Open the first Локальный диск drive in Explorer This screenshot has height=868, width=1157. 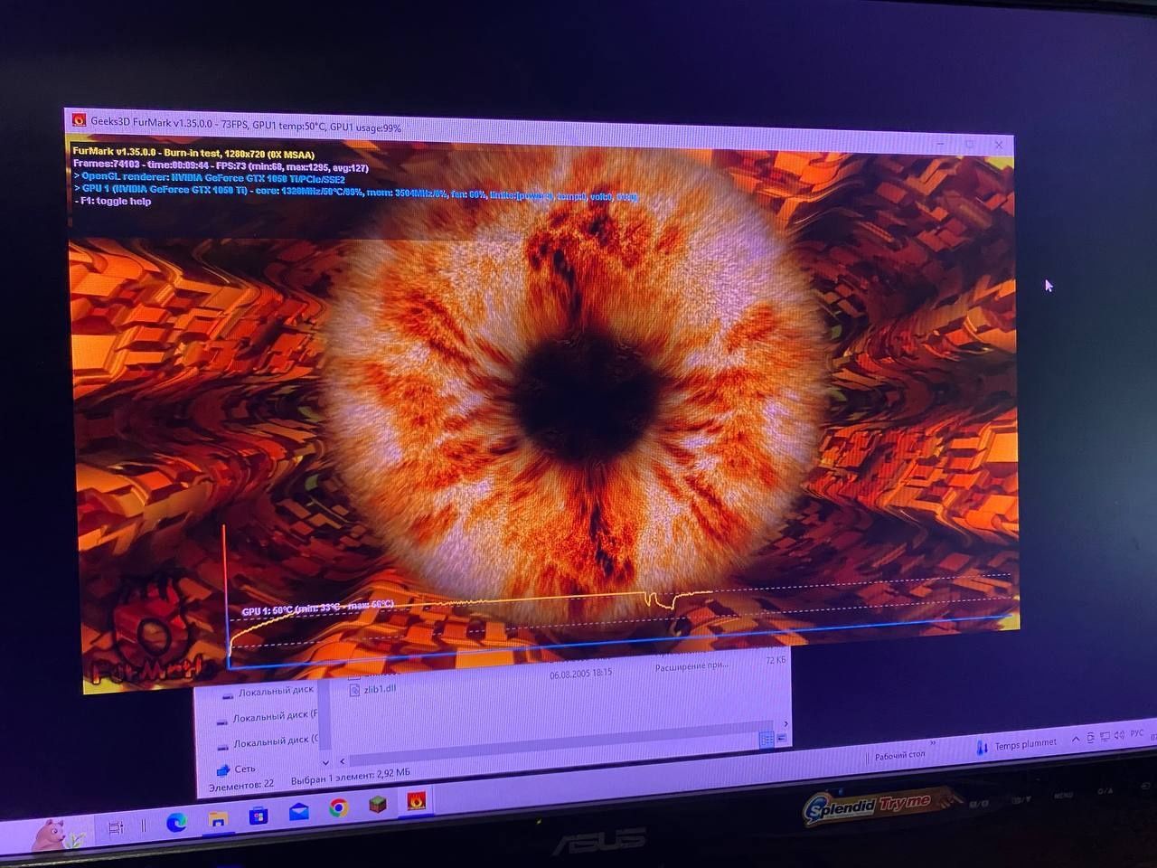pos(267,693)
